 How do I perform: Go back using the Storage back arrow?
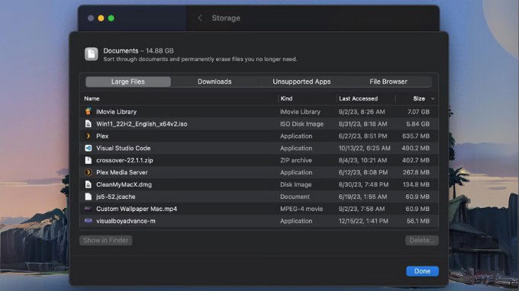200,18
